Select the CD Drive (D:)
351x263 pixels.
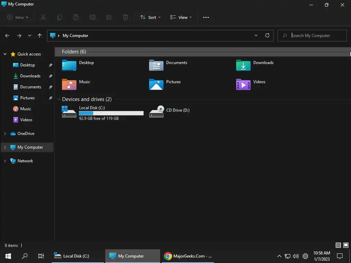[169, 111]
